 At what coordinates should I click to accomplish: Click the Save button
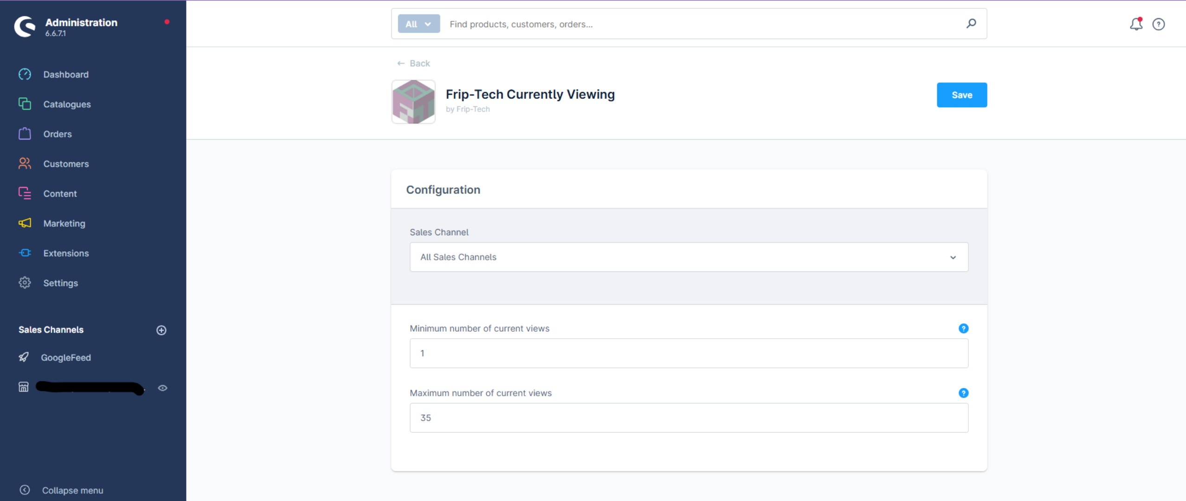(x=962, y=95)
